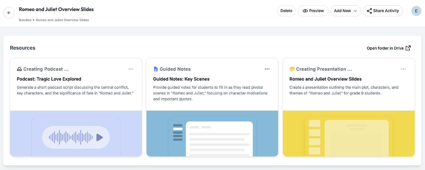
Task: Open the Podcast card three-dot menu
Action: pos(131,69)
